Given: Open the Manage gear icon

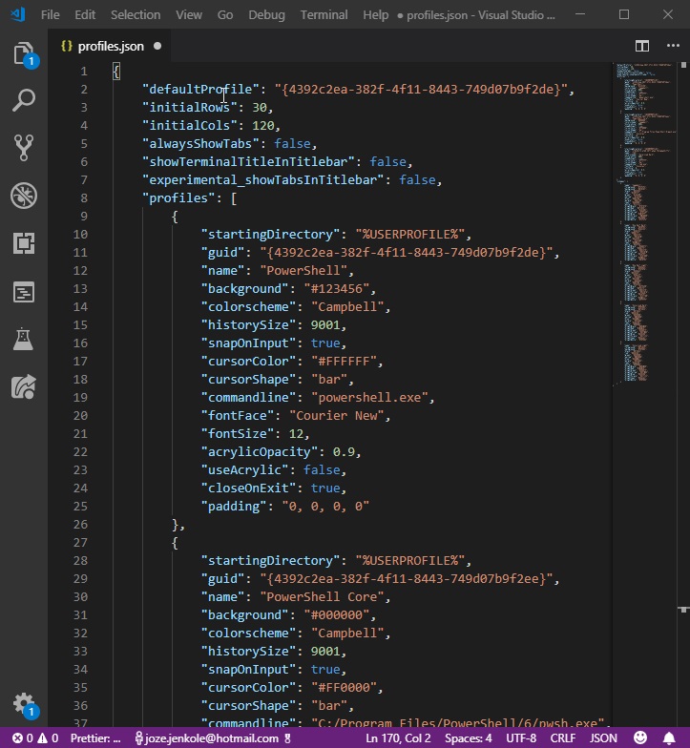Looking at the screenshot, I should [24, 705].
